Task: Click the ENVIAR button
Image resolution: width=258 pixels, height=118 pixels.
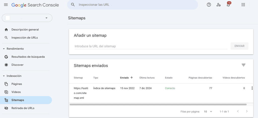Action: coord(239,46)
